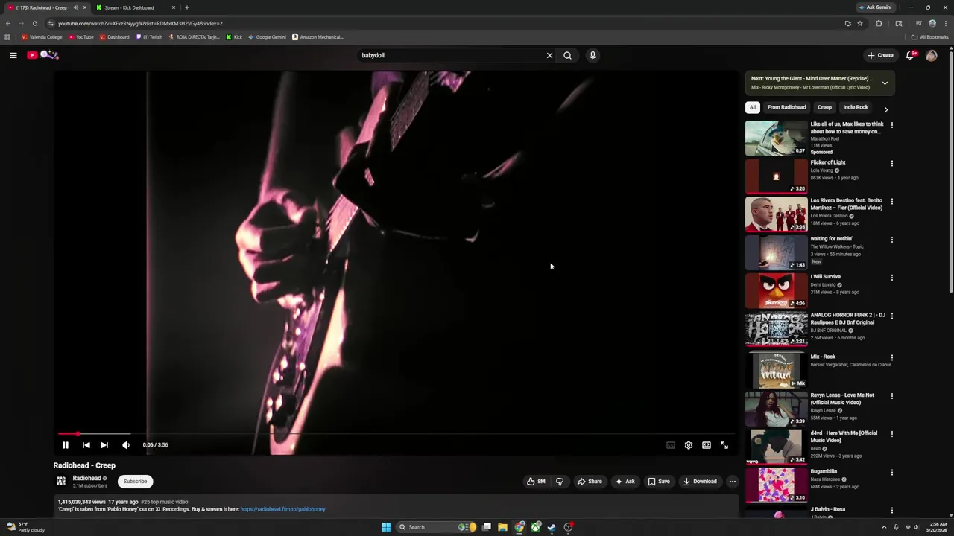This screenshot has width=954, height=536.
Task: Open Ask Gemini in browser
Action: pos(875,7)
